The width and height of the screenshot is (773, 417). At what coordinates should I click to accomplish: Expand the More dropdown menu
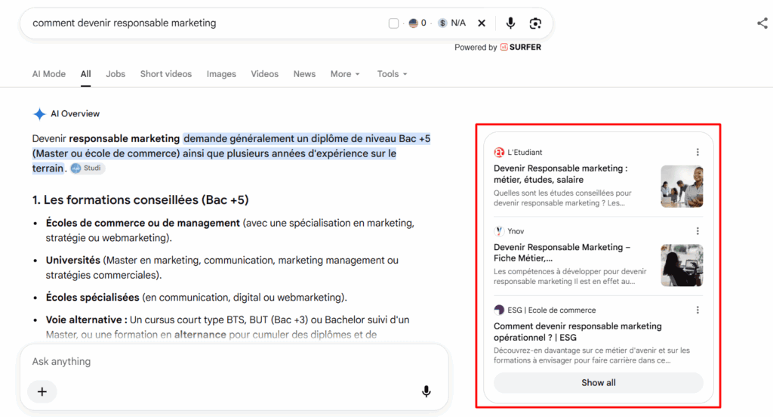pyautogui.click(x=345, y=74)
